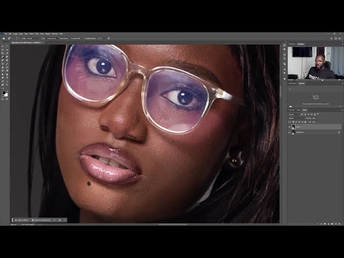
Task: Switch to the Histogram tab
Action: coord(292,44)
